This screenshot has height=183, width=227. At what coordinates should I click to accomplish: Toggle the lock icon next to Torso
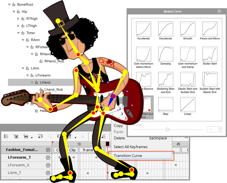(23, 33)
